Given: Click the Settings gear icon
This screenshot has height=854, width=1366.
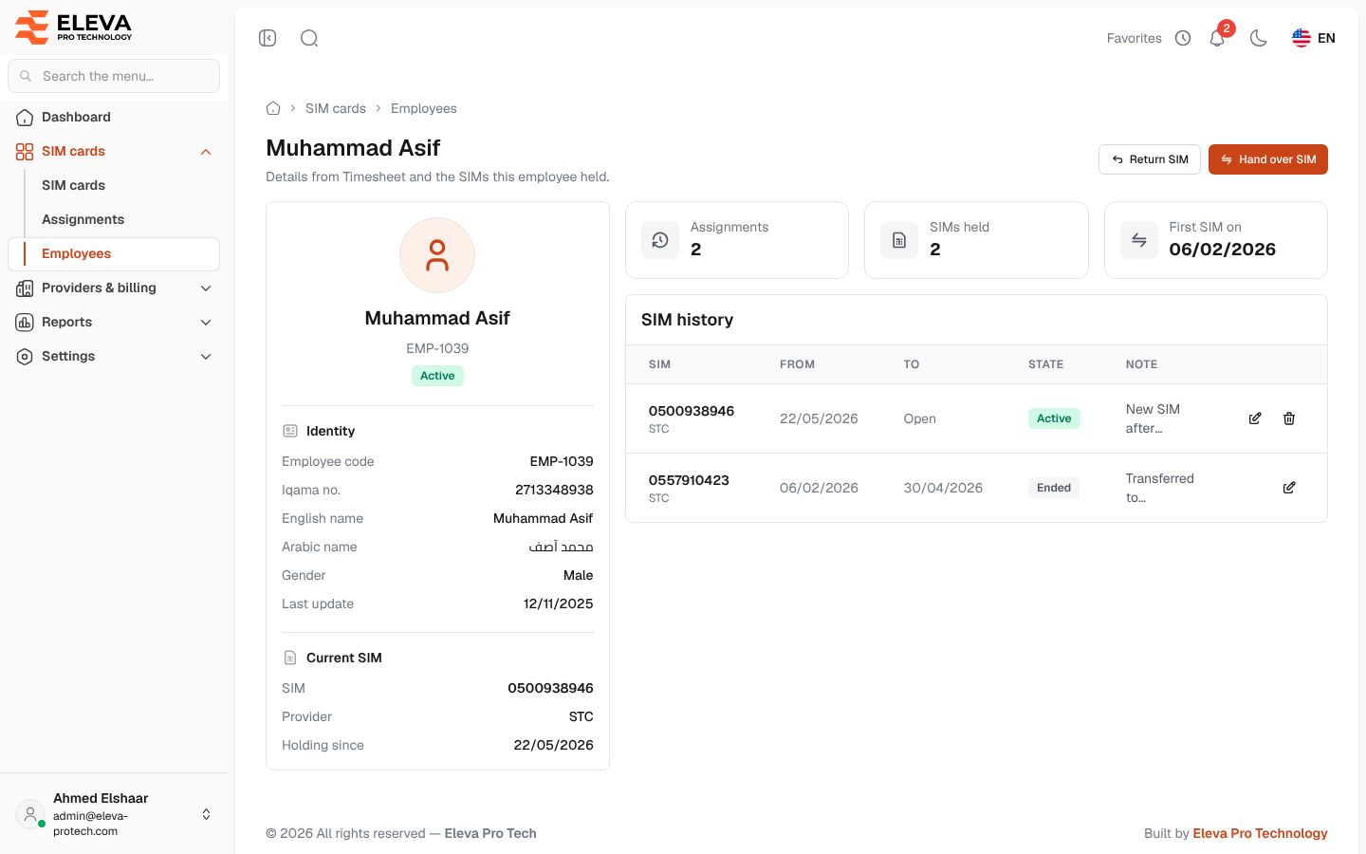Looking at the screenshot, I should (25, 357).
